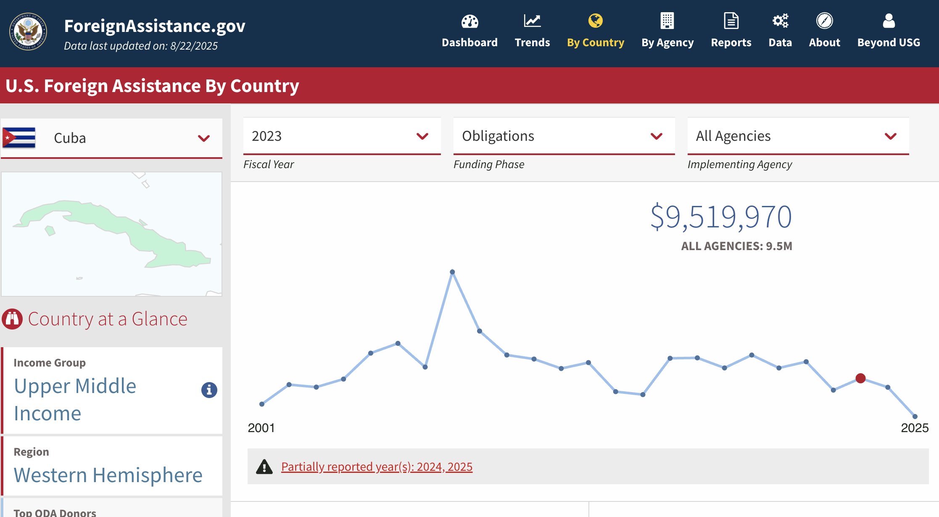Click the Department of State seal logo

point(28,32)
